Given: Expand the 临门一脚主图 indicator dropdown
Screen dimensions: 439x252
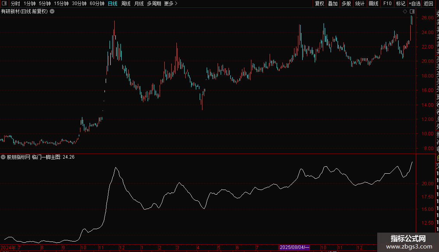Looking at the screenshot, I should coord(3,157).
